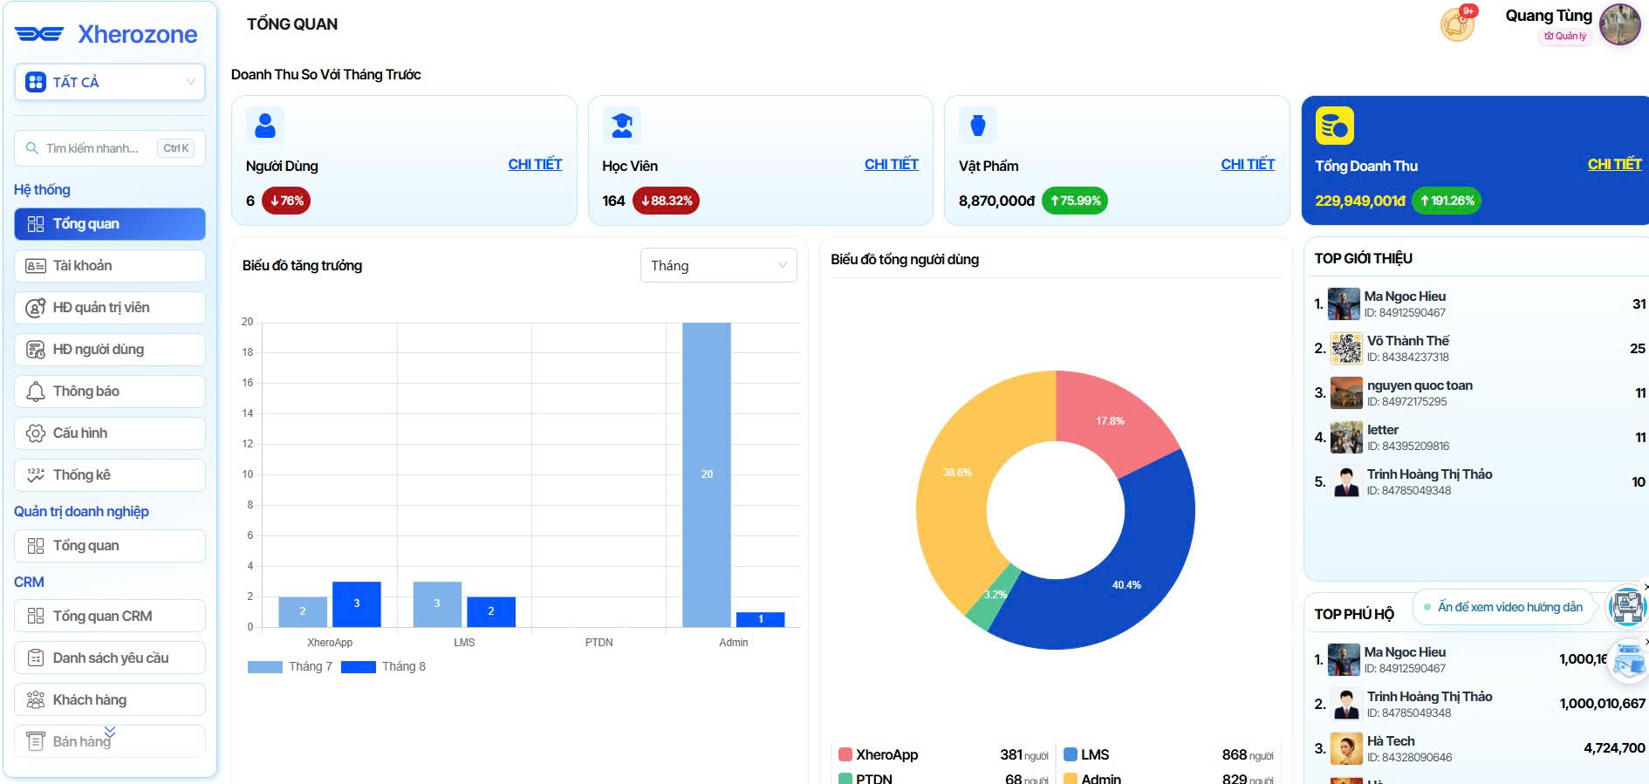The width and height of the screenshot is (1649, 784).
Task: Click Võ Thành Thế's QR avatar thumbnail
Action: click(1346, 349)
